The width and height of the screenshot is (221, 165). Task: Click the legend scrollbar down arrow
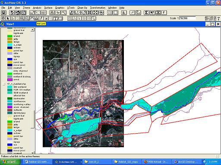click(32, 153)
